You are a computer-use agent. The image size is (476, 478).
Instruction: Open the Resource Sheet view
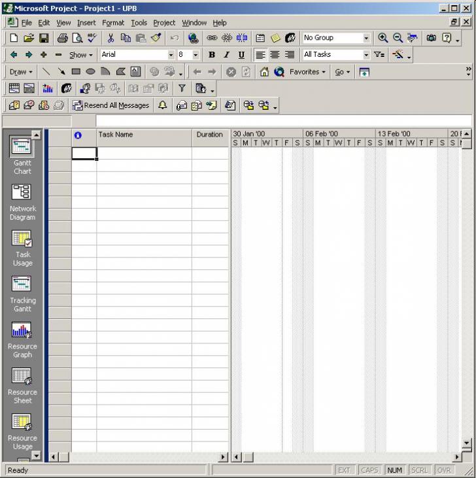pyautogui.click(x=22, y=386)
